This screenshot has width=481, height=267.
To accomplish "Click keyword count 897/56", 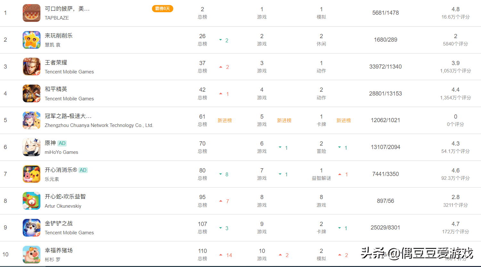I will (386, 201).
